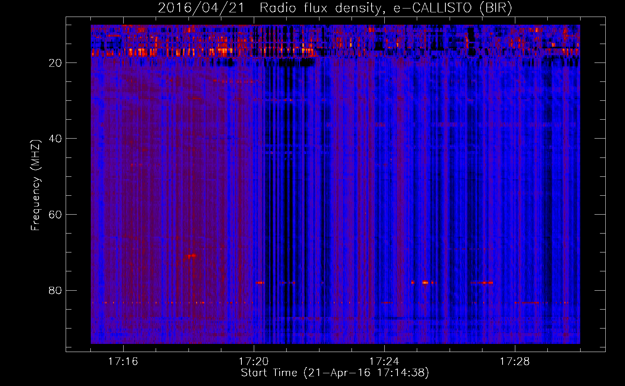Click the 17:28 time tick label
Screen dimensions: 625x386
tap(515, 362)
